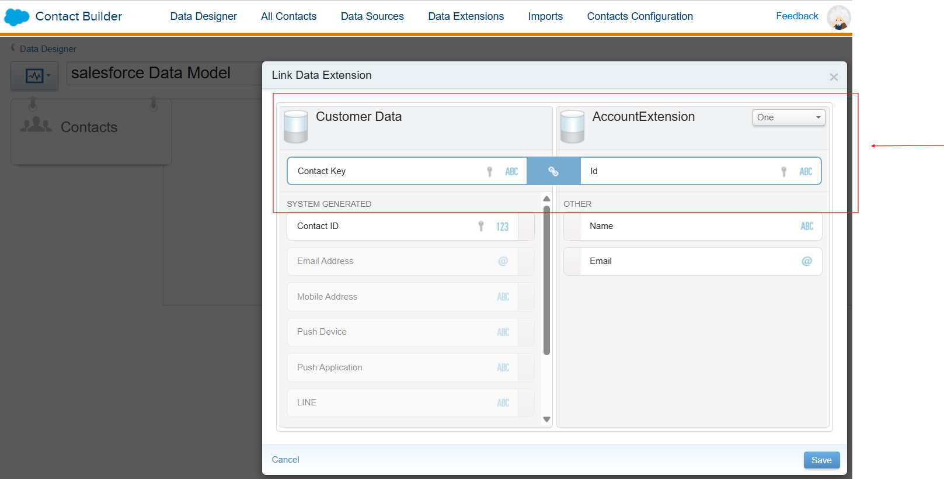This screenshot has width=944, height=479.
Task: Open the Feedback link
Action: 797,16
